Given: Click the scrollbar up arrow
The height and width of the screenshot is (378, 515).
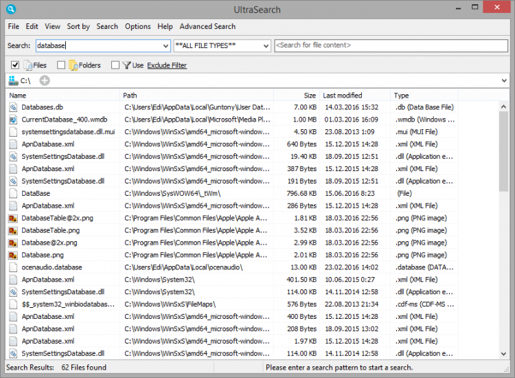Looking at the screenshot, I should pyautogui.click(x=503, y=107).
